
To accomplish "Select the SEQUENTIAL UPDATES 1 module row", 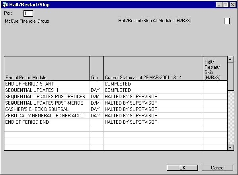I will pyautogui.click(x=116, y=90).
